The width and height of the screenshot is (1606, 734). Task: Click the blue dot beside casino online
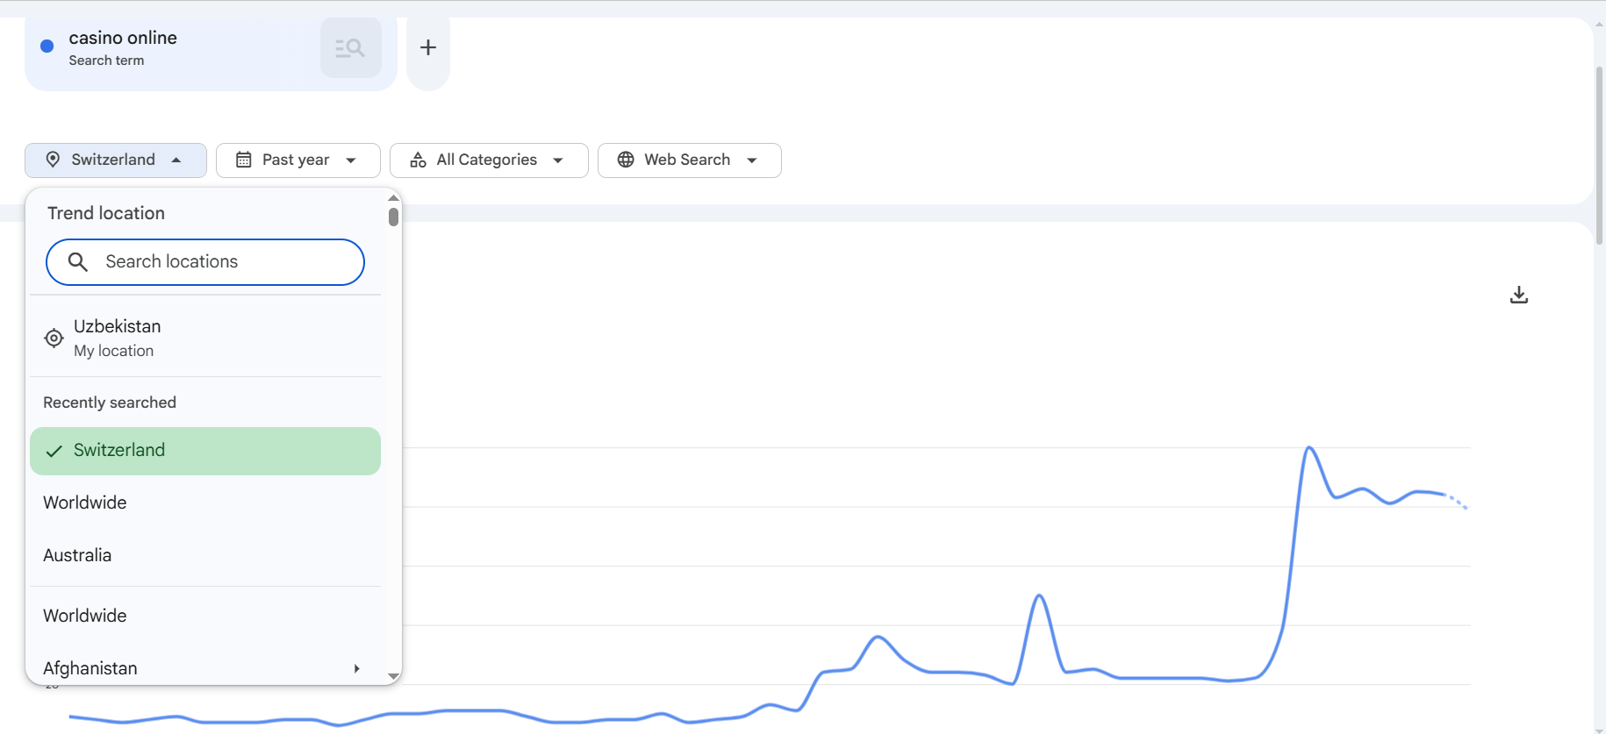click(x=47, y=46)
